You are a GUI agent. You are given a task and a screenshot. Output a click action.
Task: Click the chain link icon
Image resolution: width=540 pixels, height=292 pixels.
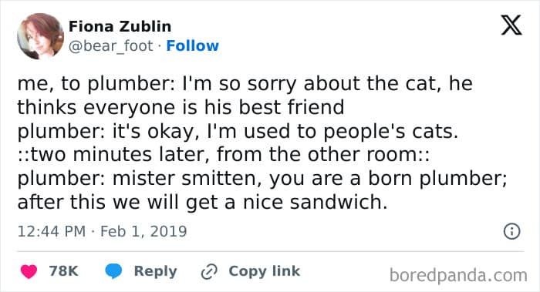point(209,272)
